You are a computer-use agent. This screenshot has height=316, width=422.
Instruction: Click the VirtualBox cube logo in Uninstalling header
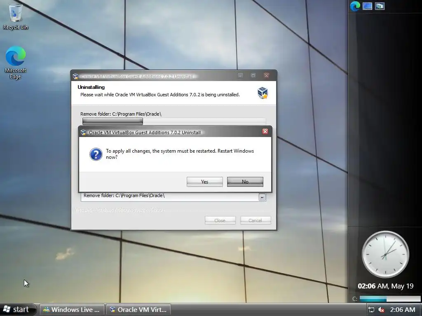coord(263,93)
